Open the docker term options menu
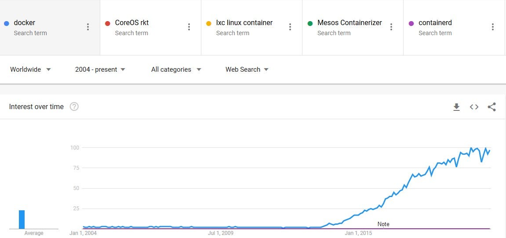The height and width of the screenshot is (238, 506). 88,27
